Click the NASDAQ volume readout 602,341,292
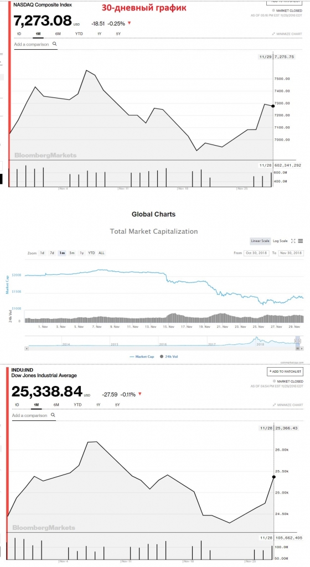 coord(288,165)
